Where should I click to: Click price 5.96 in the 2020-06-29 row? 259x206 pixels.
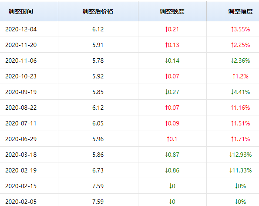point(98,139)
